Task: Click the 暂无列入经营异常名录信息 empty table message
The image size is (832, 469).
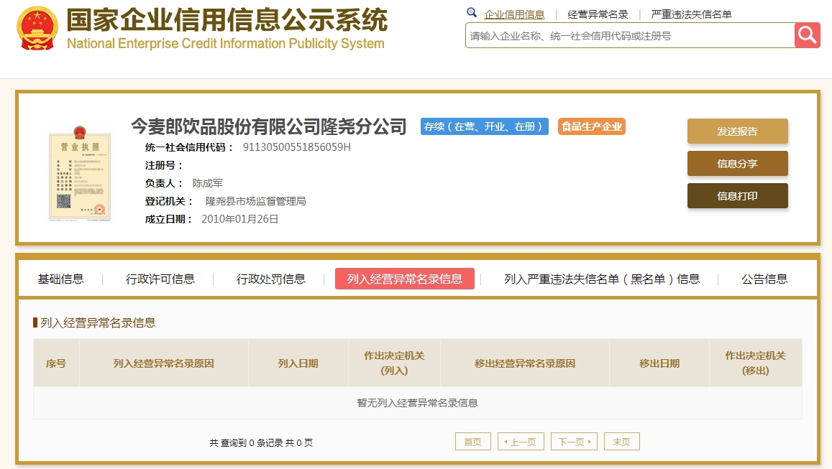Action: click(417, 404)
